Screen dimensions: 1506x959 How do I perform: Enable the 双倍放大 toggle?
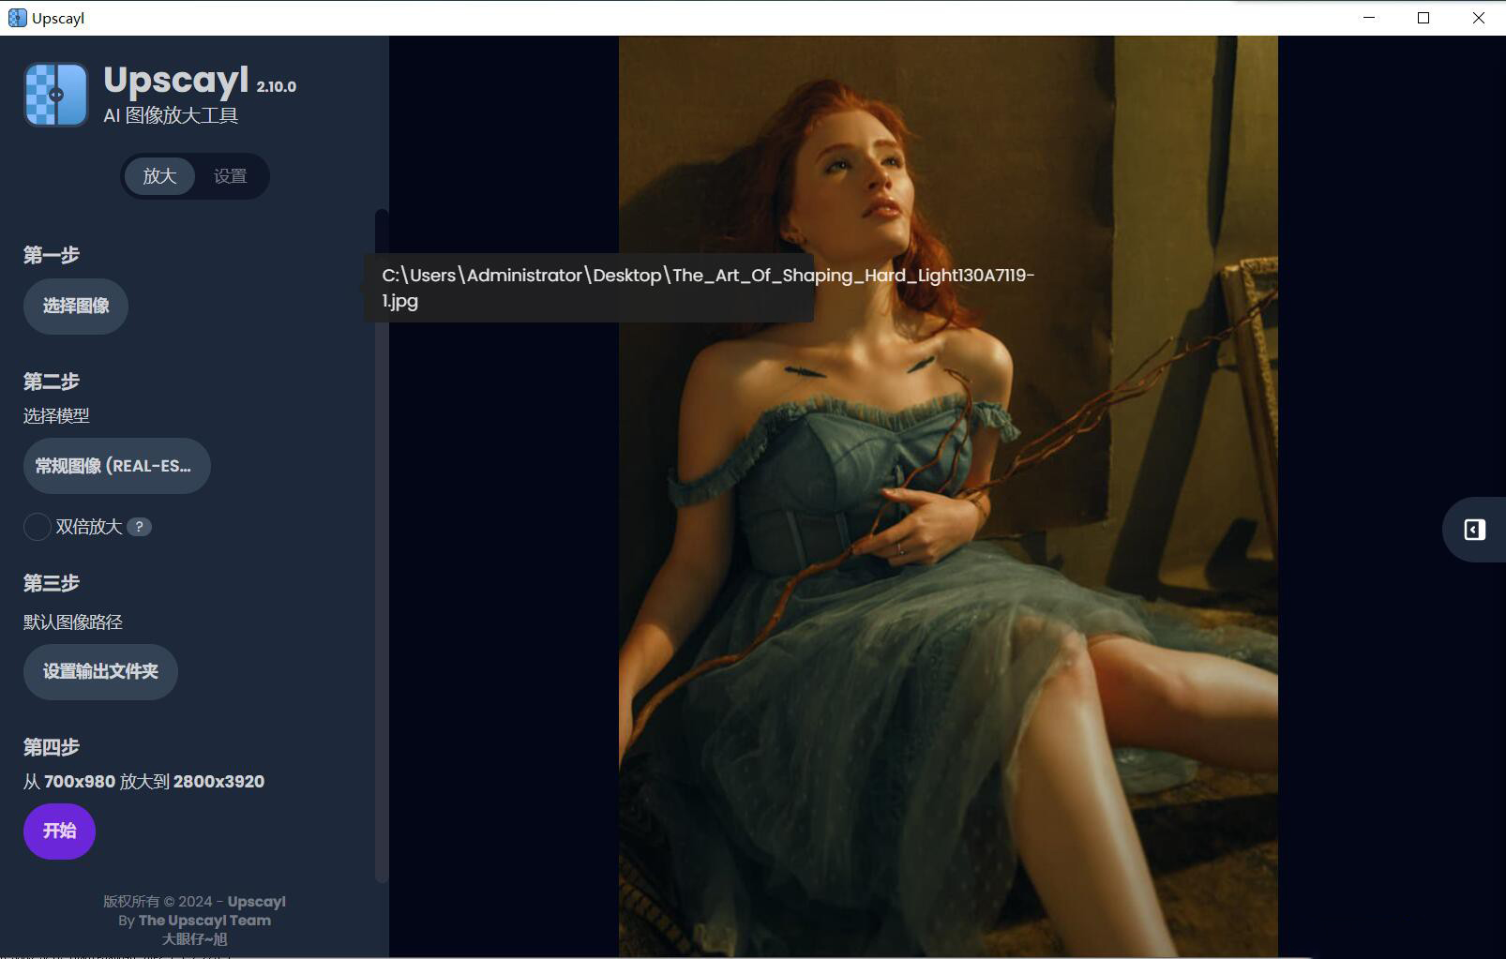point(38,527)
